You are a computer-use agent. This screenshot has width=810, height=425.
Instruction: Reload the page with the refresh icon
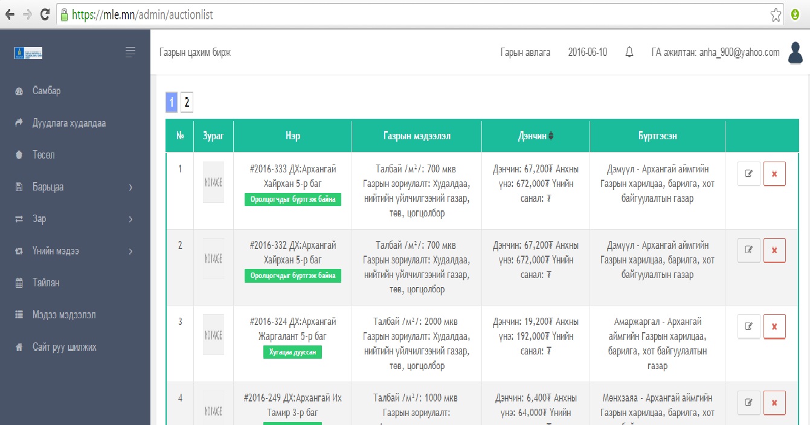pyautogui.click(x=45, y=15)
